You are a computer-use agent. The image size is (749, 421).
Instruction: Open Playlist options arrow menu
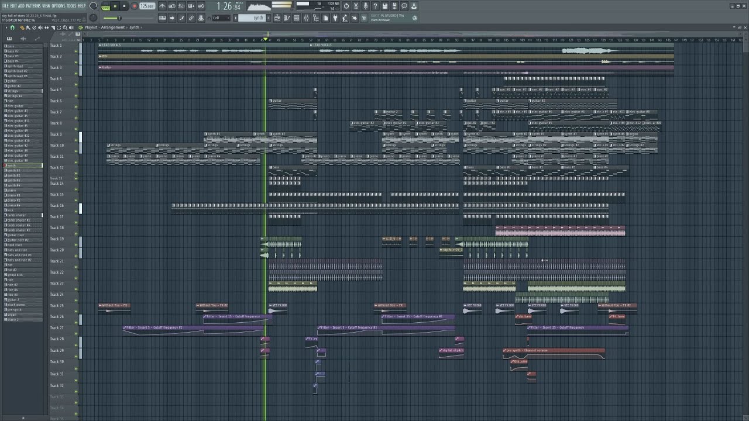tap(6, 27)
